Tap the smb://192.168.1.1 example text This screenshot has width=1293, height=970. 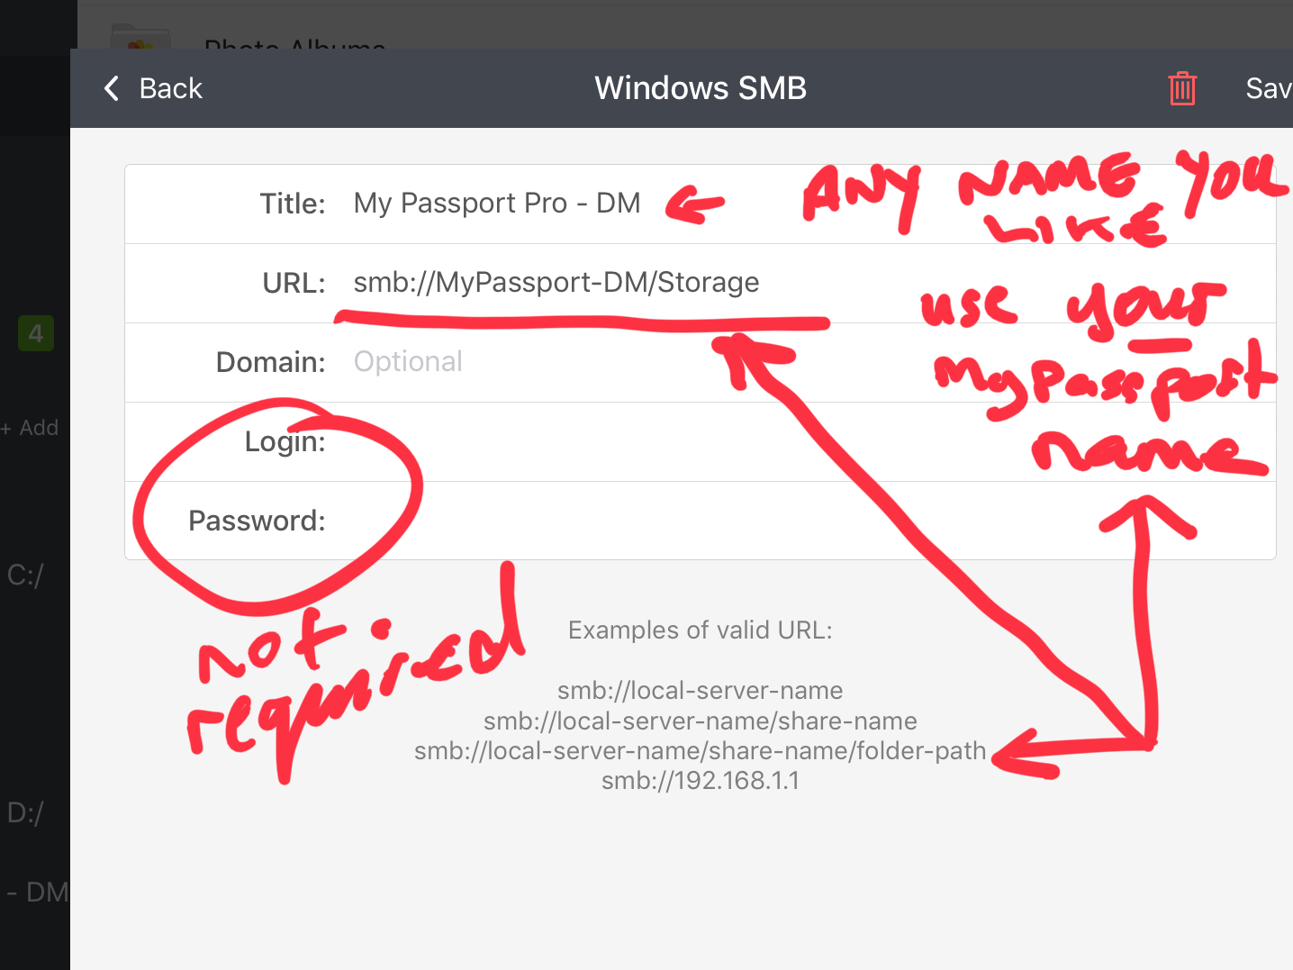tap(701, 781)
